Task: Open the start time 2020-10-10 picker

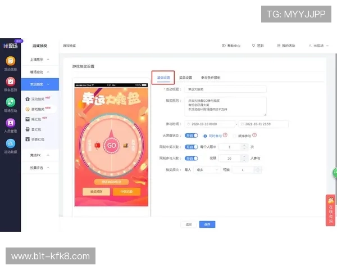Action: pos(210,124)
